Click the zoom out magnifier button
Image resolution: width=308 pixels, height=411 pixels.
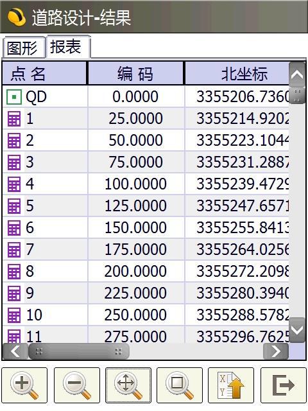click(x=77, y=385)
